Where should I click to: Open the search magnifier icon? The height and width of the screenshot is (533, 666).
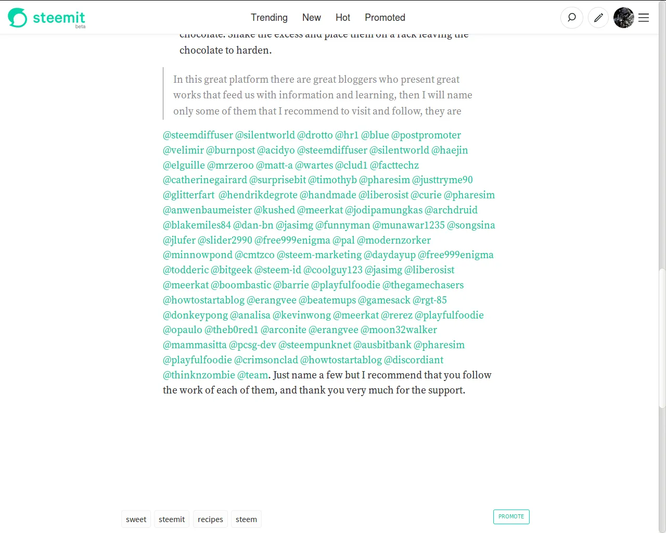tap(571, 18)
